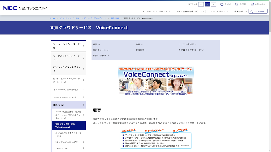Expand 企業情報 navigation dropdown
This screenshot has width=271, height=152.
tap(240, 12)
